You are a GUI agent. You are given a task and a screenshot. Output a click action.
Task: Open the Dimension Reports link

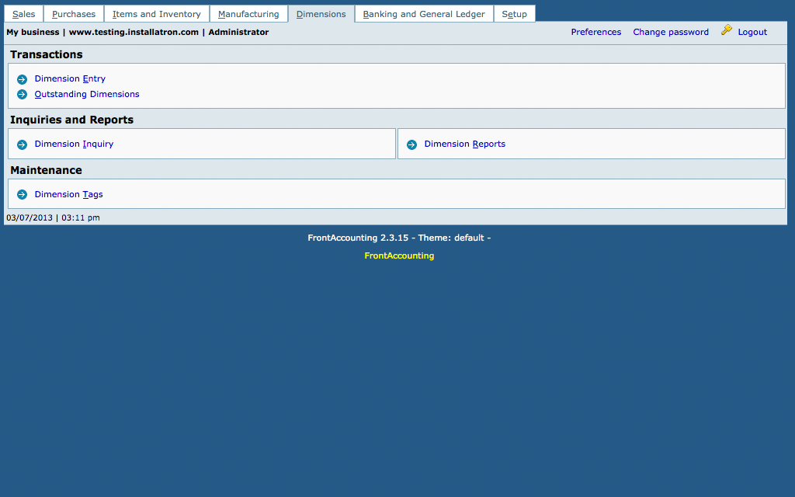[464, 144]
